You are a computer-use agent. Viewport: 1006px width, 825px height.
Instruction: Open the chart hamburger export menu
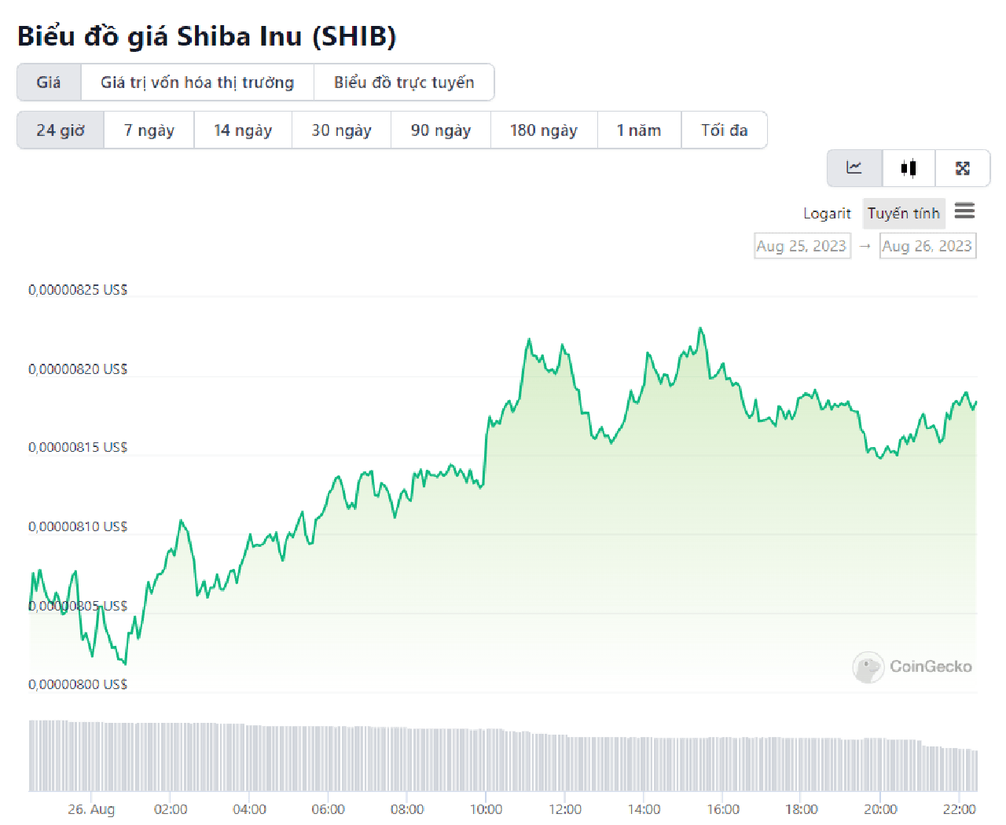[964, 211]
